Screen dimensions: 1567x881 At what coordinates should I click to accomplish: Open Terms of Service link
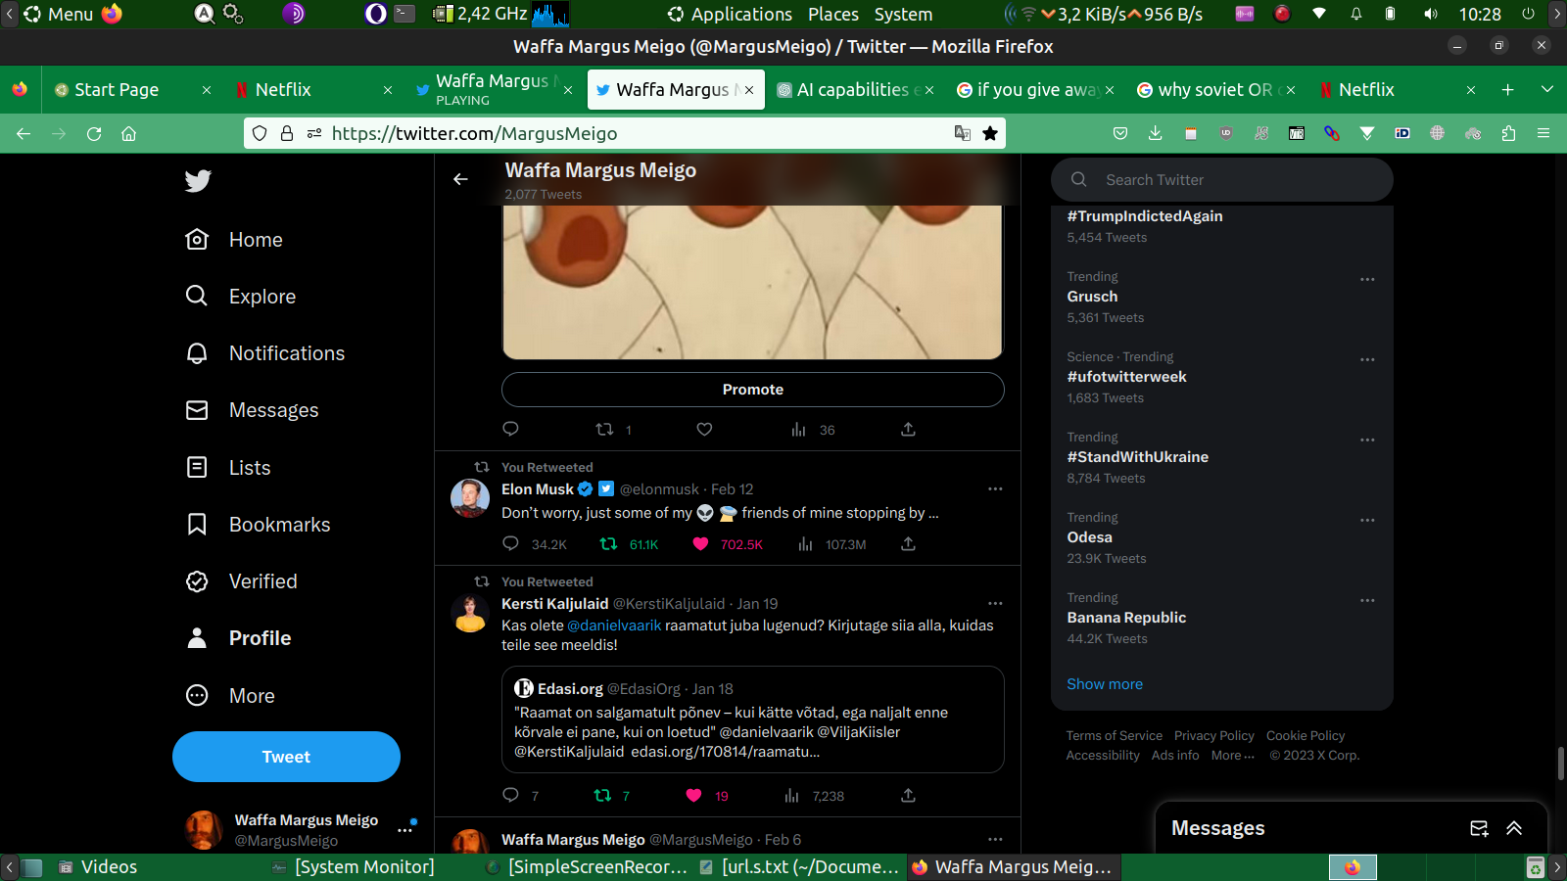tap(1115, 736)
